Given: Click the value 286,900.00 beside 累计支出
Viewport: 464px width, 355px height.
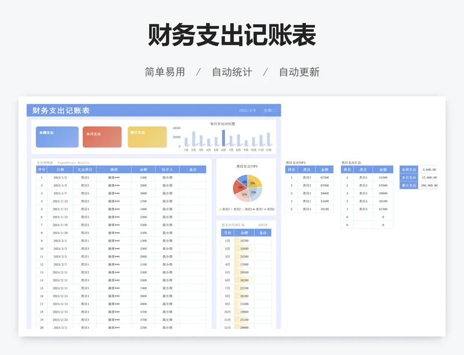Looking at the screenshot, I should (429, 186).
